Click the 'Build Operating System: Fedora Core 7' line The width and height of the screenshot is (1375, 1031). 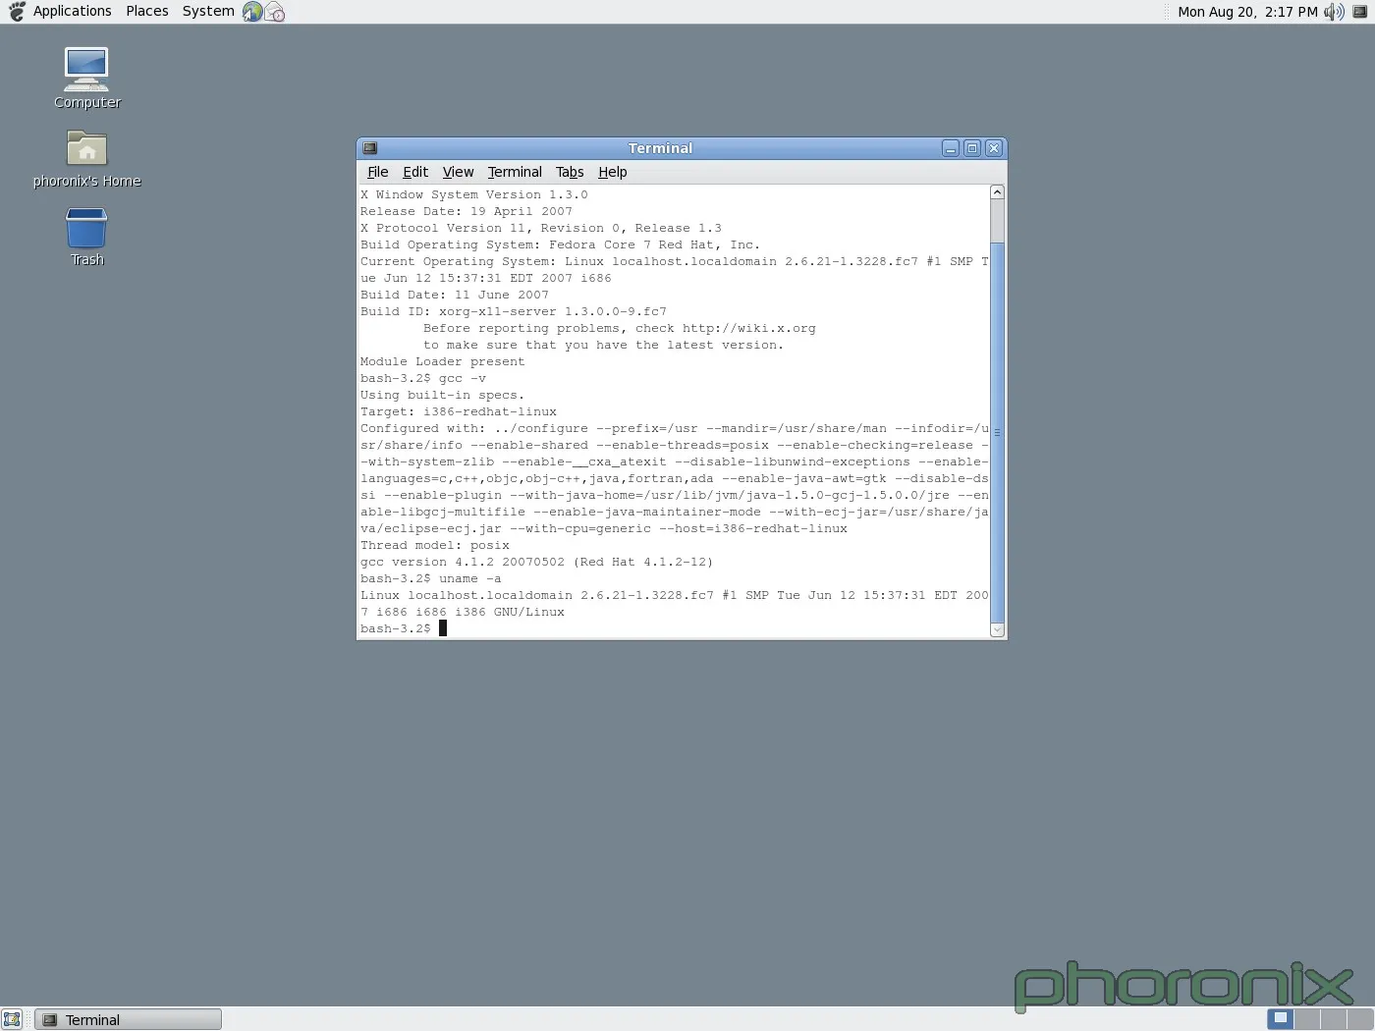[561, 245]
